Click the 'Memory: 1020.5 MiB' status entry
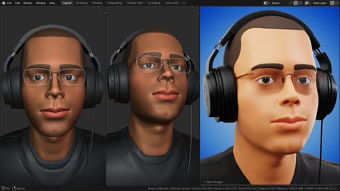The height and width of the screenshot is (191, 340). click(x=290, y=189)
